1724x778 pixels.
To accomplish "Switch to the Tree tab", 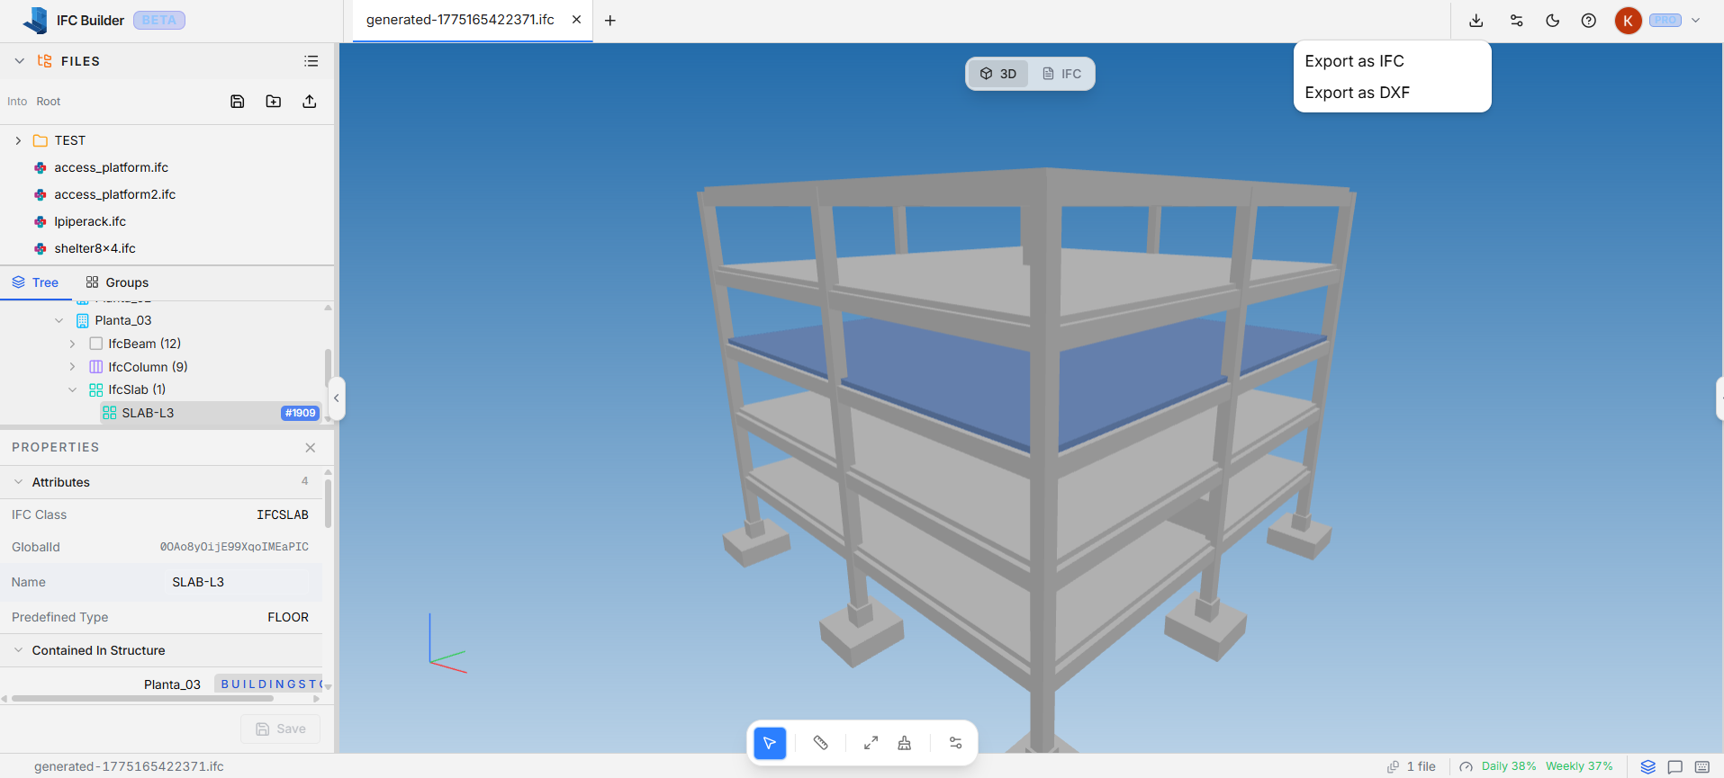I will coord(36,282).
